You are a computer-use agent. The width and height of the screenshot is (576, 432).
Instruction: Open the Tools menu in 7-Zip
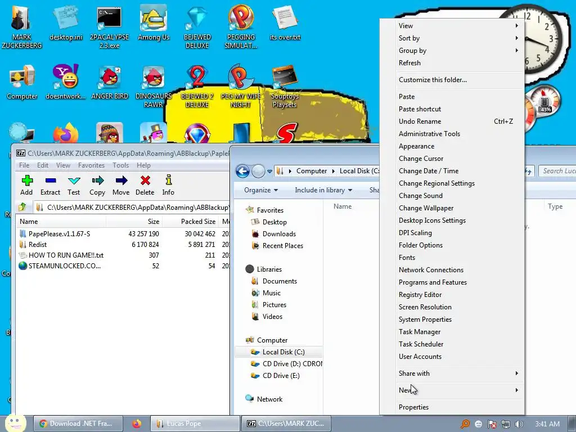(x=120, y=165)
